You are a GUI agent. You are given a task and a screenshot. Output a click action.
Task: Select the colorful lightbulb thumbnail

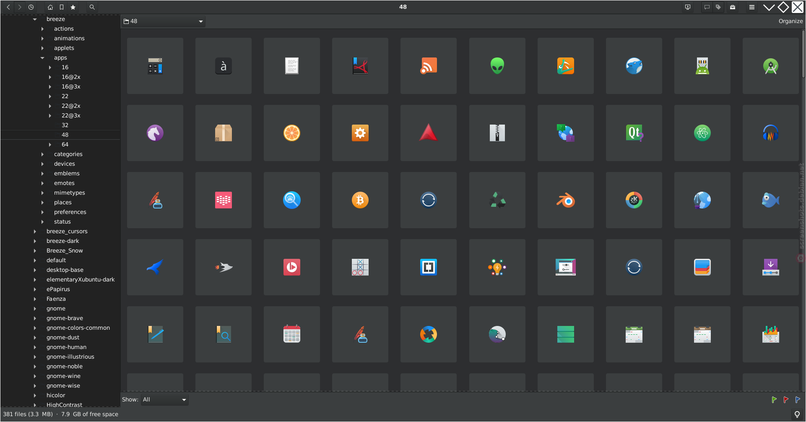(497, 267)
